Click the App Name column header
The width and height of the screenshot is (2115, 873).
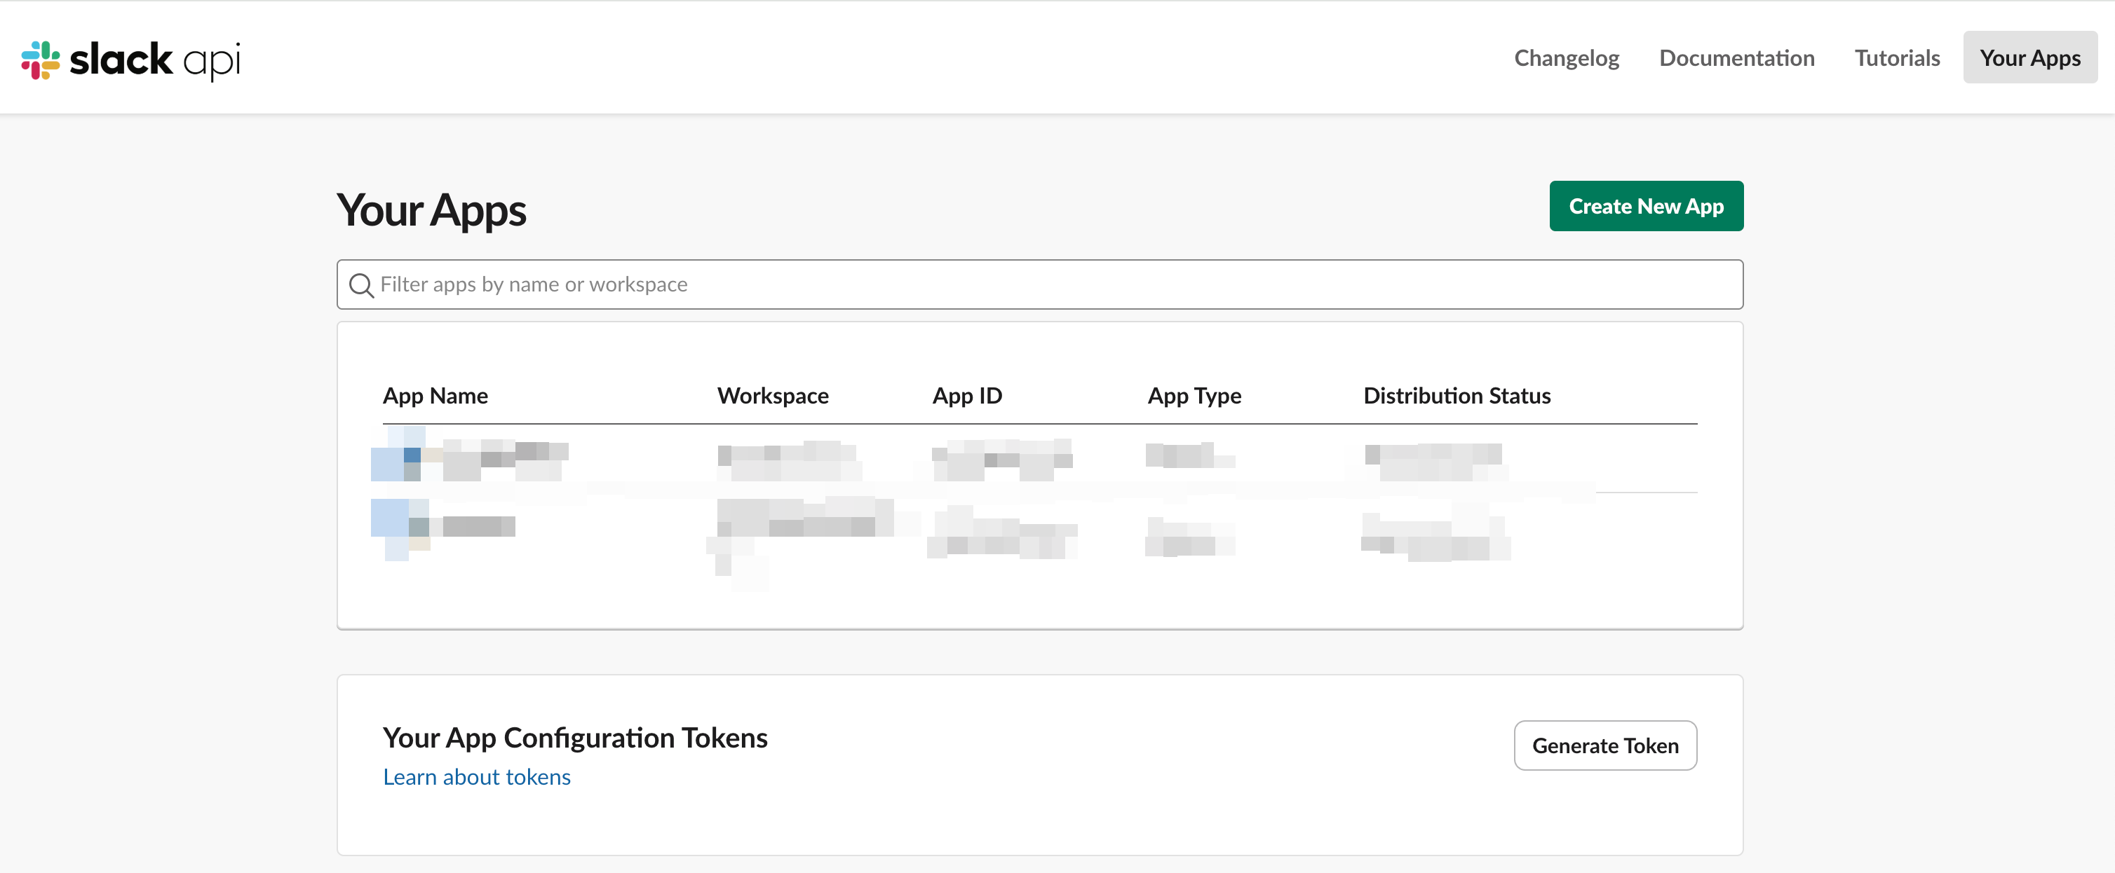point(435,395)
